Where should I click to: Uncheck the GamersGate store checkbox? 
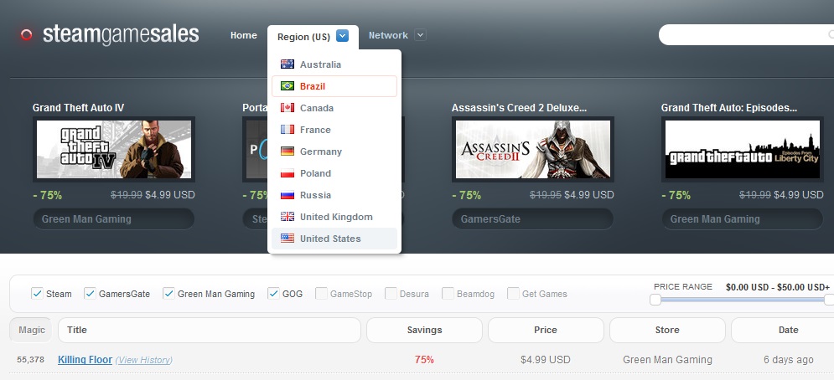(x=90, y=294)
